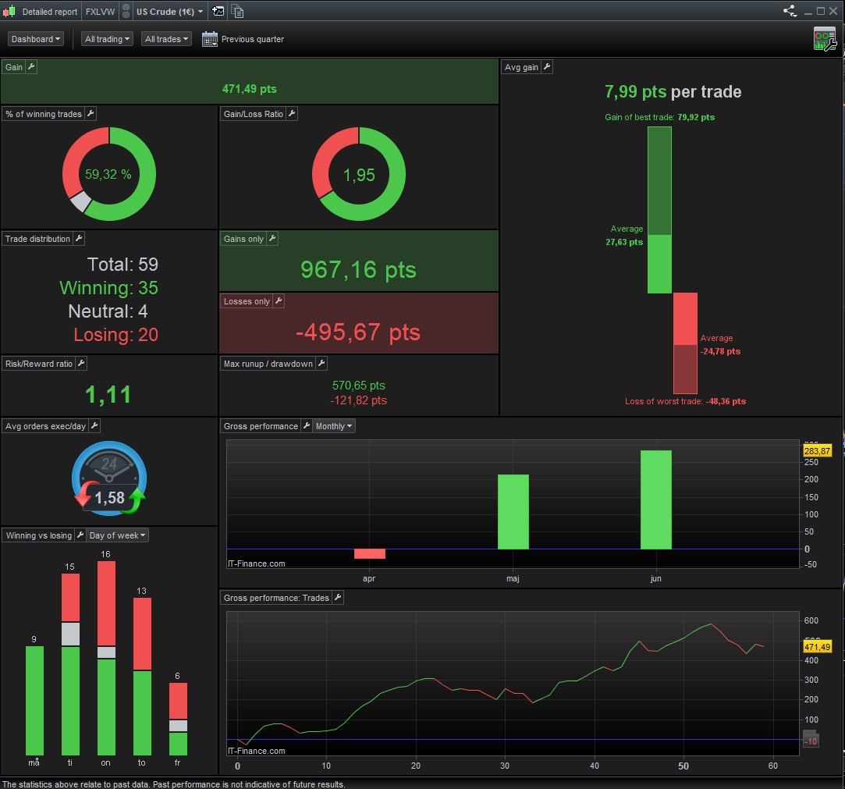
Task: Click the 283,87 yellow axis marker
Action: [817, 450]
